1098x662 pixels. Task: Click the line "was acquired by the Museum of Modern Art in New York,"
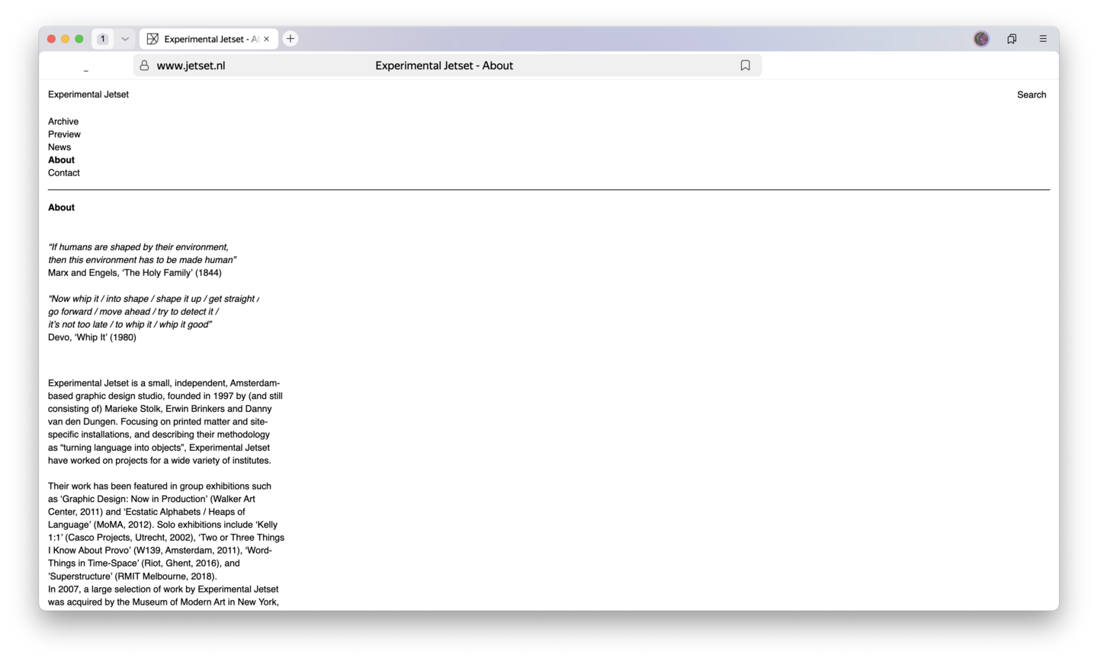(x=163, y=603)
